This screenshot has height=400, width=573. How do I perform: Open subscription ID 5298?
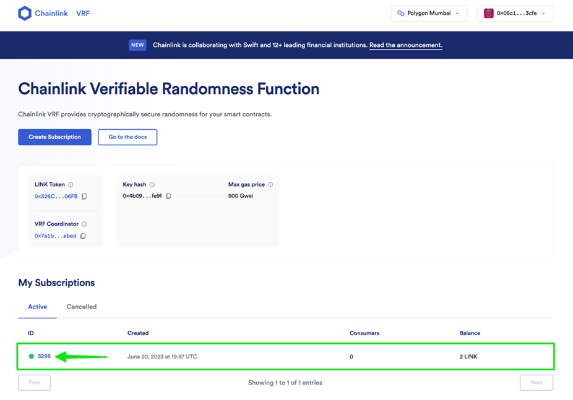pos(44,356)
